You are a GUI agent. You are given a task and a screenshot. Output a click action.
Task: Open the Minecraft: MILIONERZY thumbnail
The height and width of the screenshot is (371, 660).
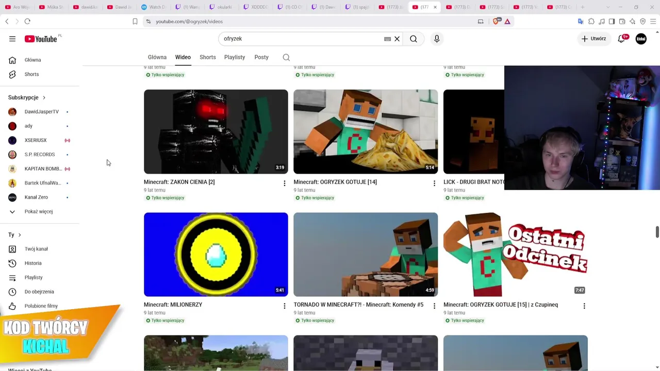point(216,255)
